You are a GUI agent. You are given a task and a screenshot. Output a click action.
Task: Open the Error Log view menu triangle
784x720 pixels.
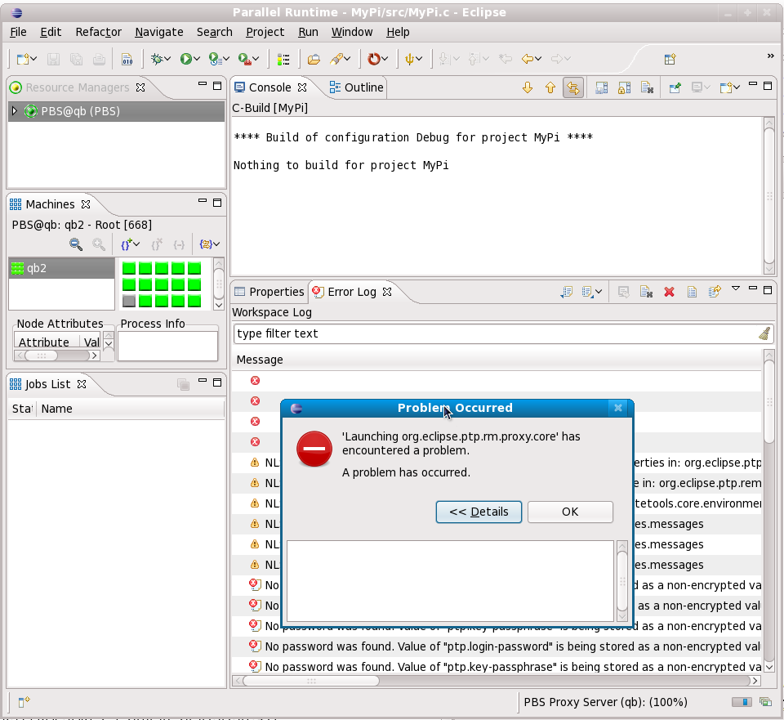[x=736, y=288]
